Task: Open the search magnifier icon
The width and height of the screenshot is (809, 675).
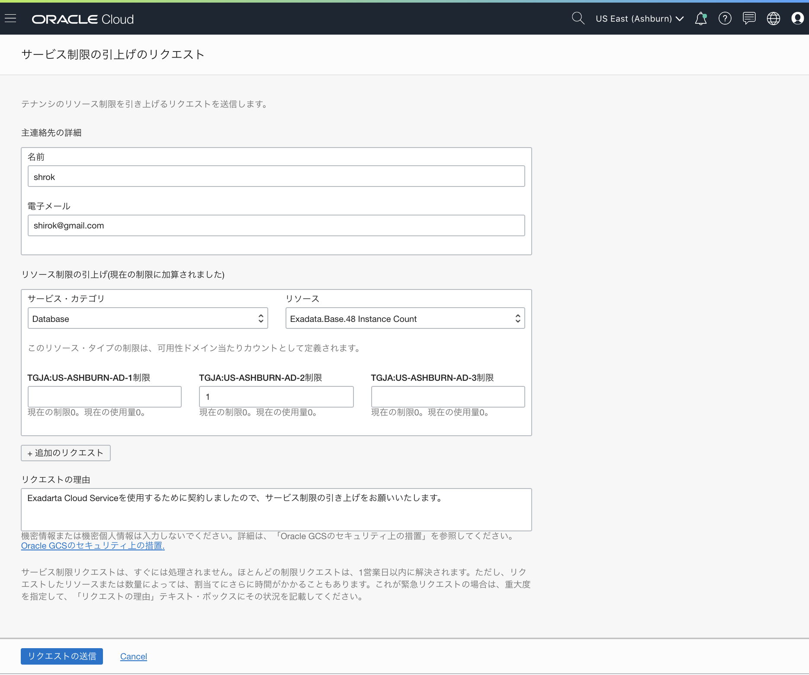Action: click(578, 18)
